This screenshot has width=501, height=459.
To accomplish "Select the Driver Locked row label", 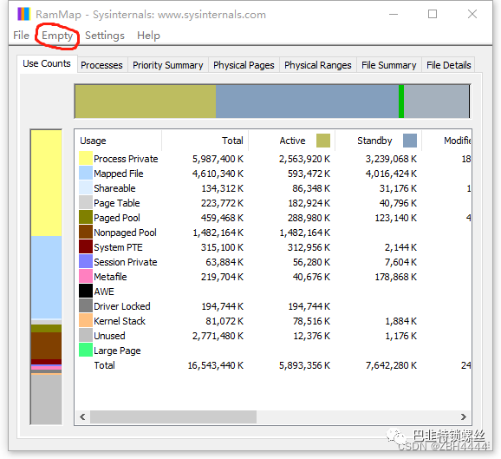I will click(122, 306).
